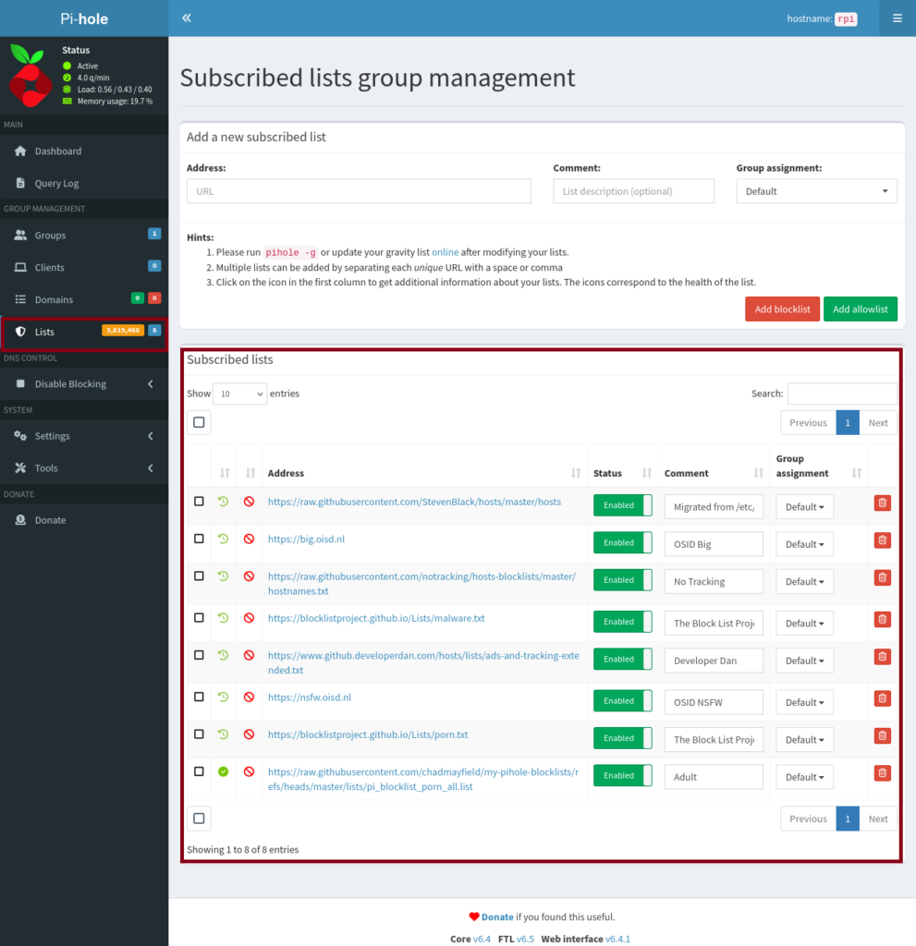Click the green checkmark status icon for Adult list
This screenshot has height=946, width=916.
click(x=223, y=771)
